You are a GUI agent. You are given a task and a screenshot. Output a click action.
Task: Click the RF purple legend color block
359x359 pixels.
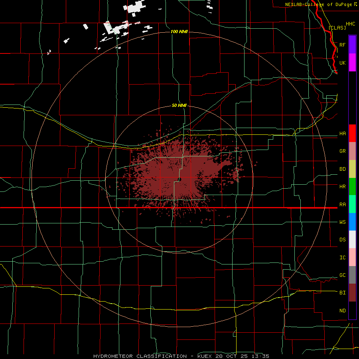pos(352,45)
